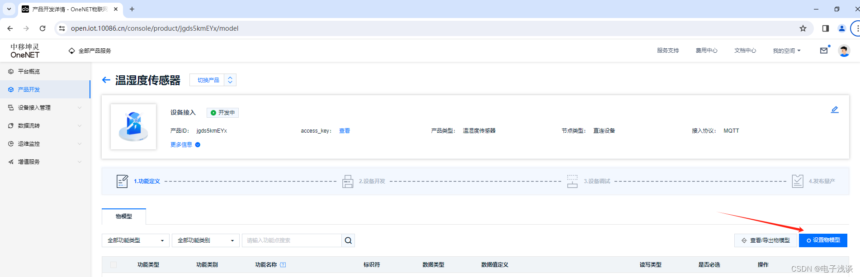
Task: Click the help icon beside 功能名称
Action: click(283, 265)
